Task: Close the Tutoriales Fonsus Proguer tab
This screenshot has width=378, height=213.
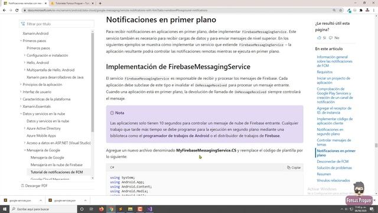Action: click(x=93, y=4)
